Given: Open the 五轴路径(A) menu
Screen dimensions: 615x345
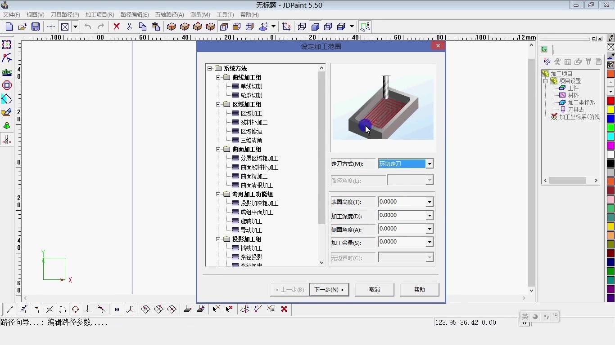Looking at the screenshot, I should [170, 14].
